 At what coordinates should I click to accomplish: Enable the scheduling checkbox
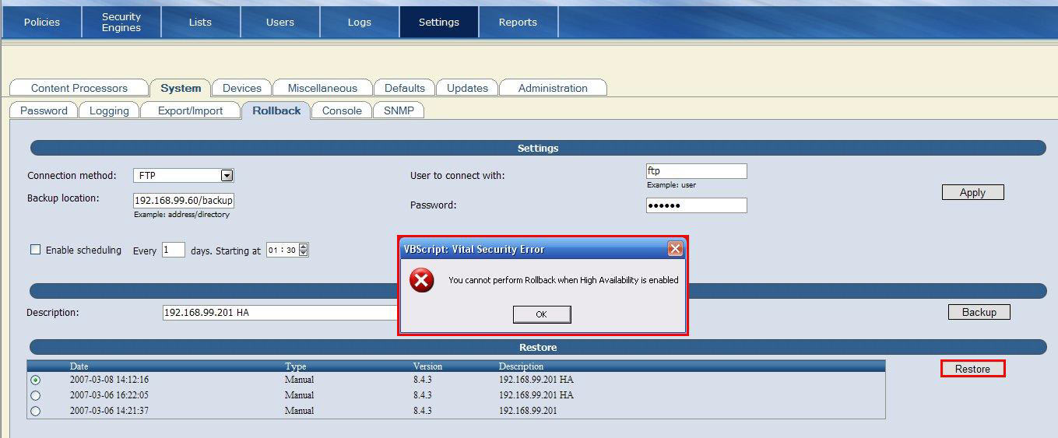(x=35, y=250)
